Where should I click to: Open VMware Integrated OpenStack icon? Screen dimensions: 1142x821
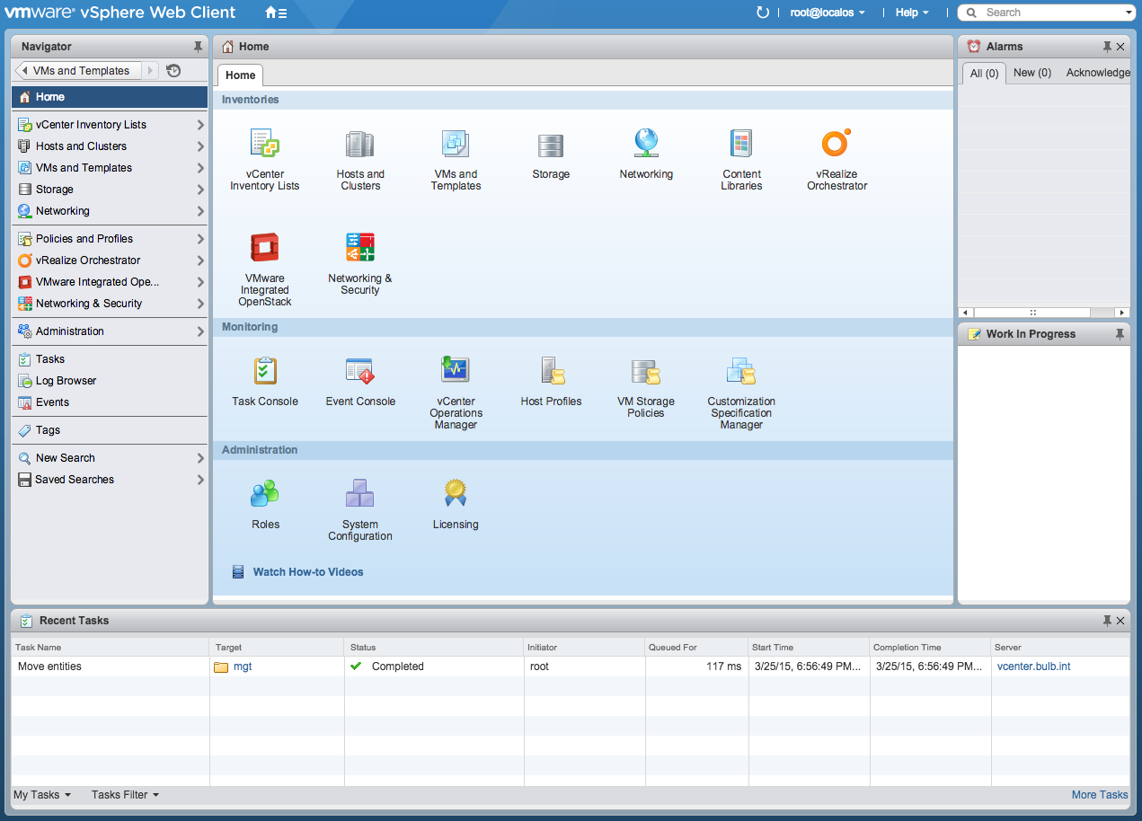(x=265, y=247)
